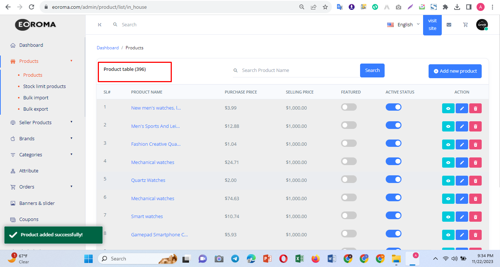Click the Search Product Name field

coord(299,70)
